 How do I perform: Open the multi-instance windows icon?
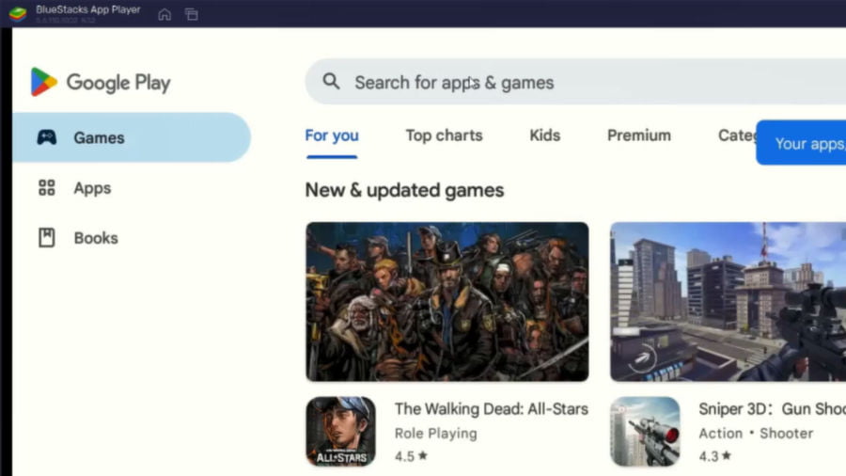pyautogui.click(x=191, y=14)
